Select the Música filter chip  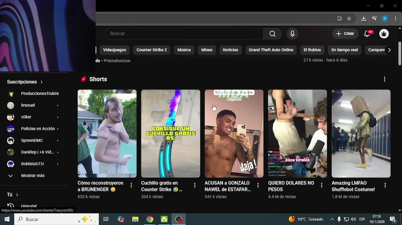click(x=184, y=50)
